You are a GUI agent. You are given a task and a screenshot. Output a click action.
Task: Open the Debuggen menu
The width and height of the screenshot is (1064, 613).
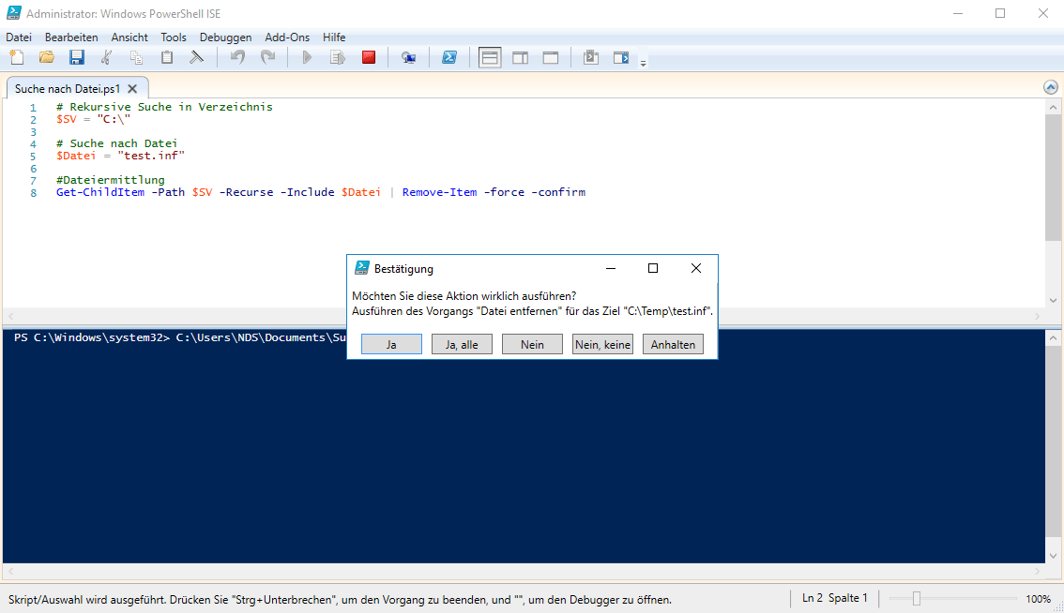coord(225,37)
